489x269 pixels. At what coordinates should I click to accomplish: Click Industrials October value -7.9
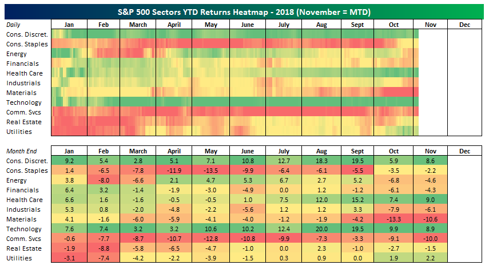point(394,209)
